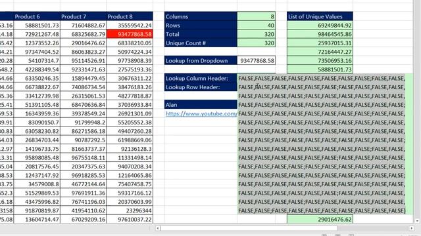Open the youtube.com hyperlink
Screen dimensions: 421x236
201,113
